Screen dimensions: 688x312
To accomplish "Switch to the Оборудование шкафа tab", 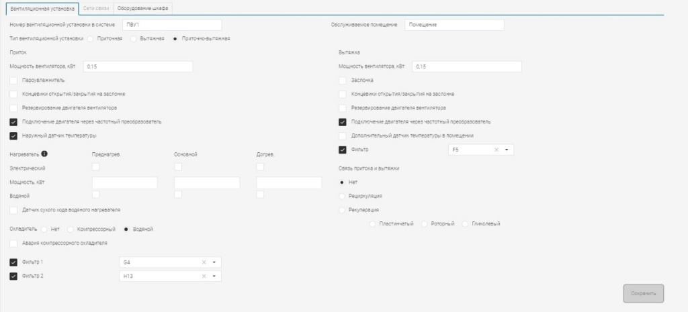I will coord(142,8).
